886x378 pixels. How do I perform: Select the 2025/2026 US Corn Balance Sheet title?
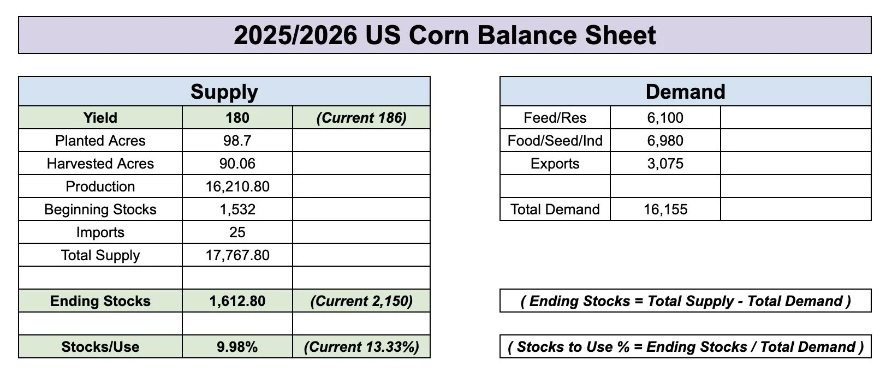coord(445,35)
